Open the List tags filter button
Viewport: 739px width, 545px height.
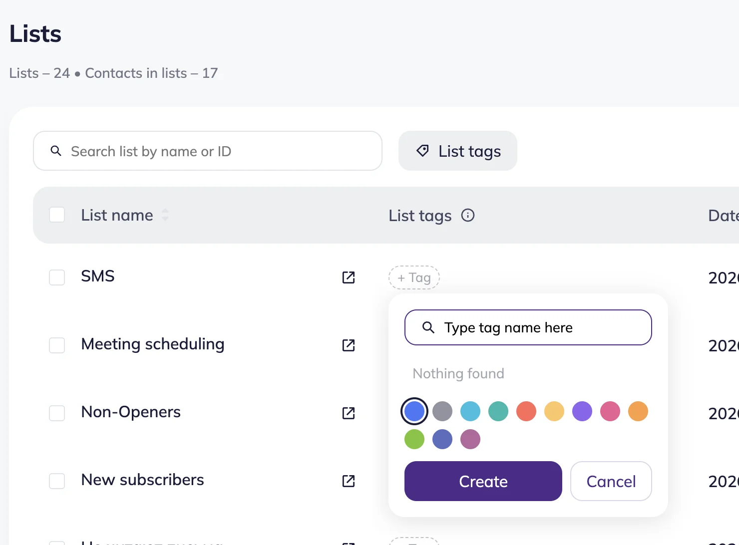click(458, 151)
